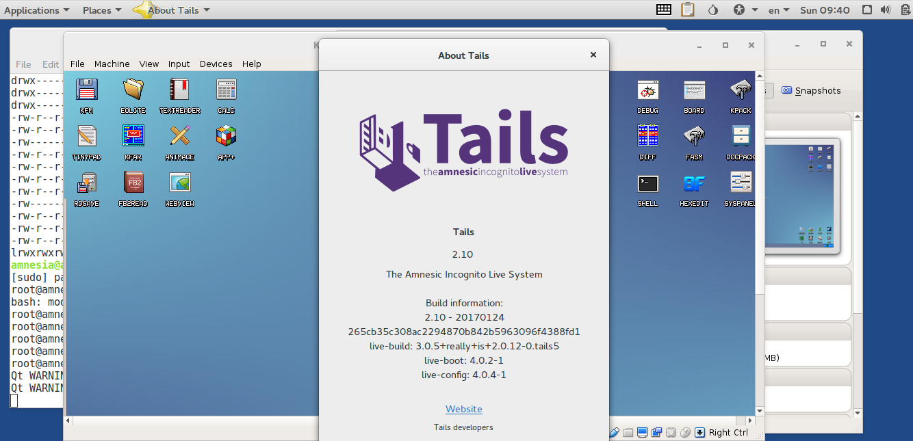Open the SHELL terminal icon
The height and width of the screenshot is (441, 913).
(647, 185)
